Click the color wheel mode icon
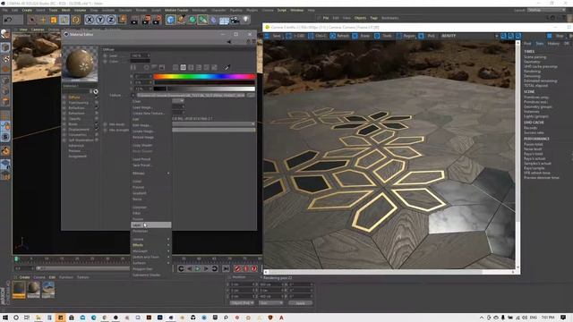Screen dimensions: 573x322 click(x=146, y=68)
